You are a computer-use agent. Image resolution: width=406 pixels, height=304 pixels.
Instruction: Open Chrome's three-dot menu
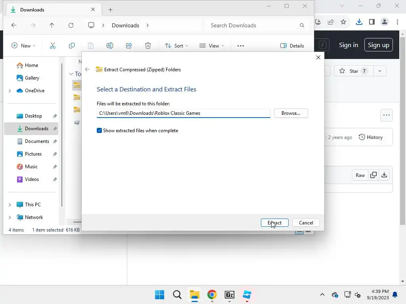pos(397,22)
